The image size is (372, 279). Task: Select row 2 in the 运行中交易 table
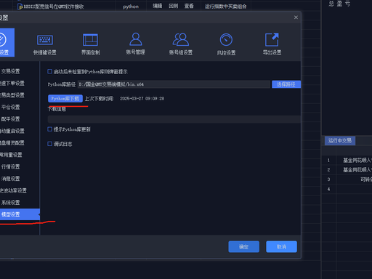click(347, 170)
